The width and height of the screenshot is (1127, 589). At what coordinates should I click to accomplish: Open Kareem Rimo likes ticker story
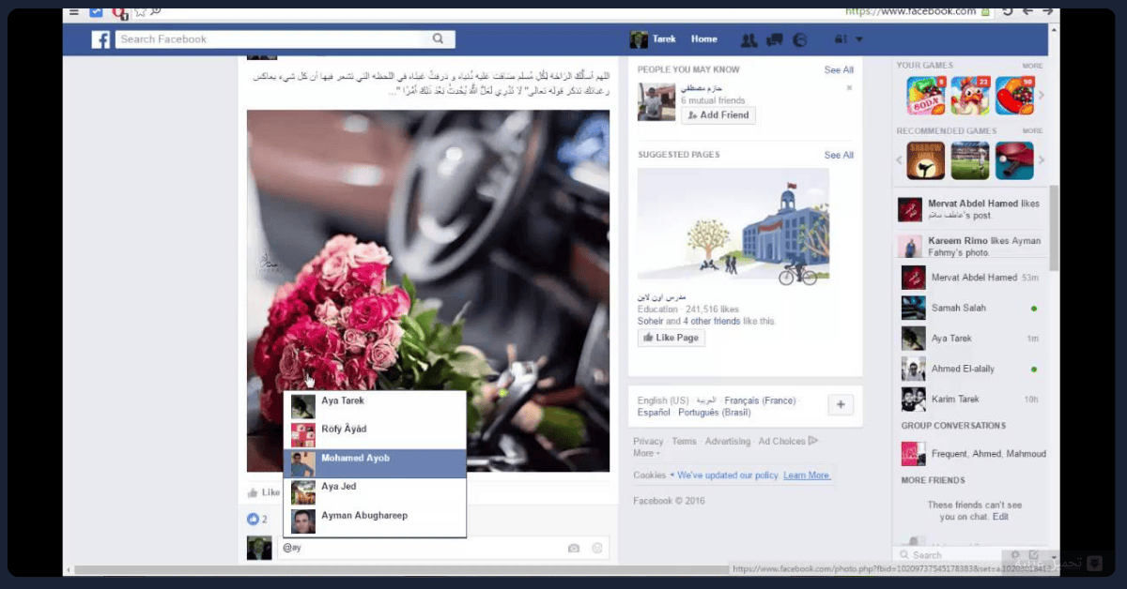tap(970, 247)
